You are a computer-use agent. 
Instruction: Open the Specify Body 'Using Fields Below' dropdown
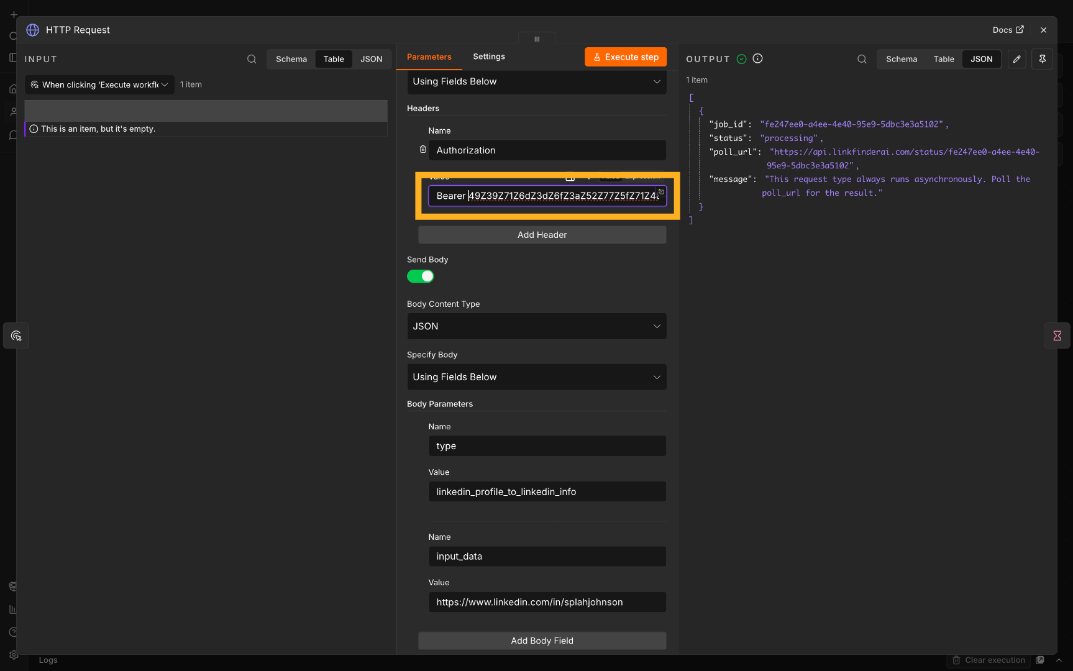[x=537, y=377]
